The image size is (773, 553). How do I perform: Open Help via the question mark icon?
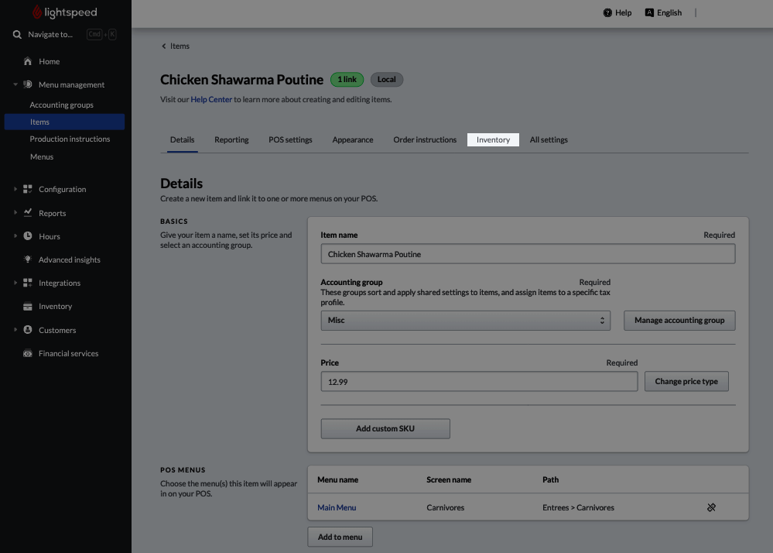tap(607, 13)
